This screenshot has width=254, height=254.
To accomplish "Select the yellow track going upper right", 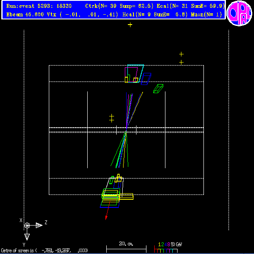I will click(x=134, y=110).
